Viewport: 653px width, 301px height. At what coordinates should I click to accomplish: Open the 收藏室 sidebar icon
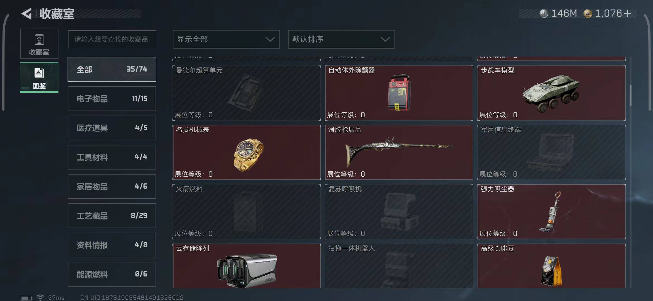point(39,44)
